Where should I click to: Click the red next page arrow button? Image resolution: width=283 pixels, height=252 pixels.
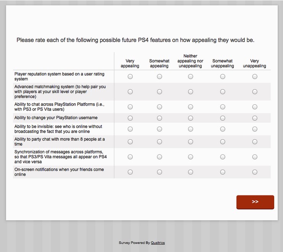tap(255, 202)
